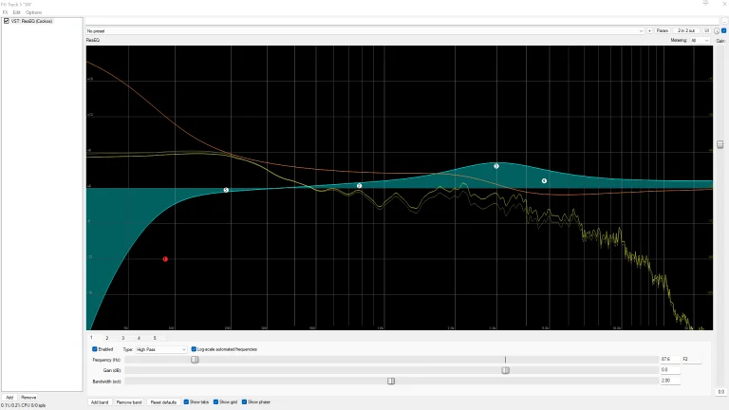The width and height of the screenshot is (729, 410).
Task: Disable the Enabled checkbox for band 1
Action: click(x=95, y=349)
